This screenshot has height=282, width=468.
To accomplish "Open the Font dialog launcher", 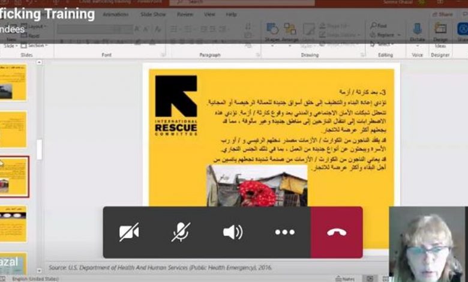I will click(163, 55).
